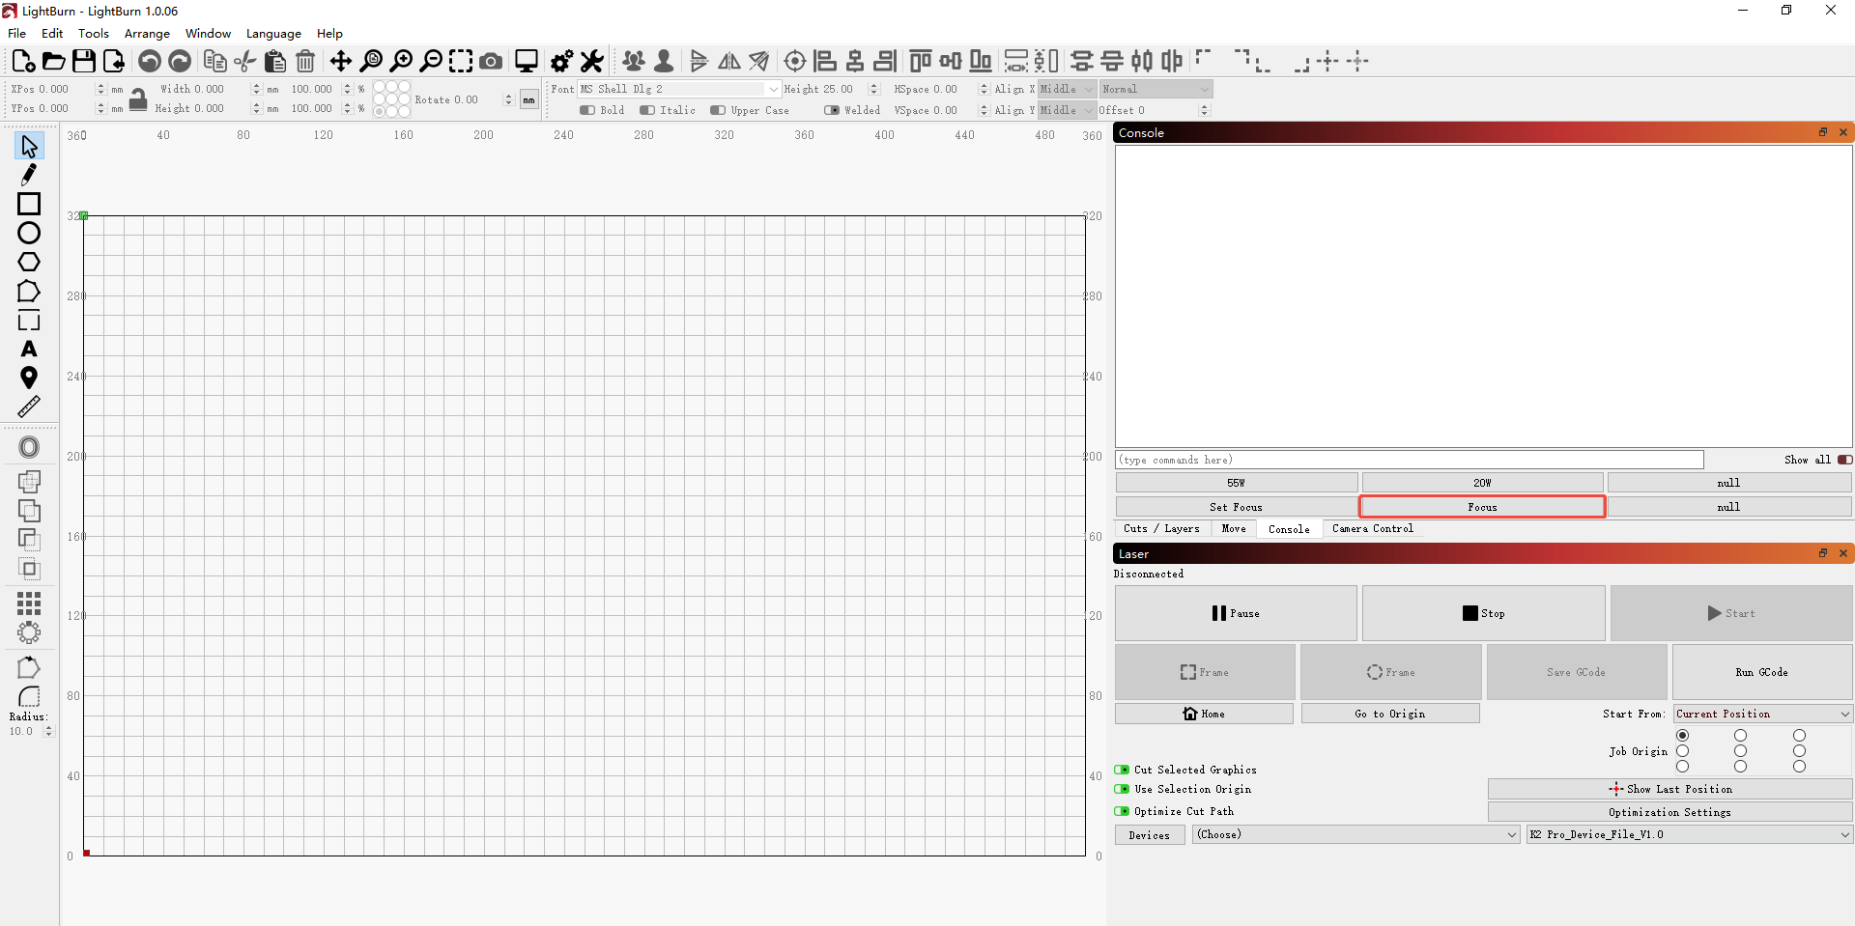Open the Grid Array tool
The image size is (1855, 926).
click(29, 603)
